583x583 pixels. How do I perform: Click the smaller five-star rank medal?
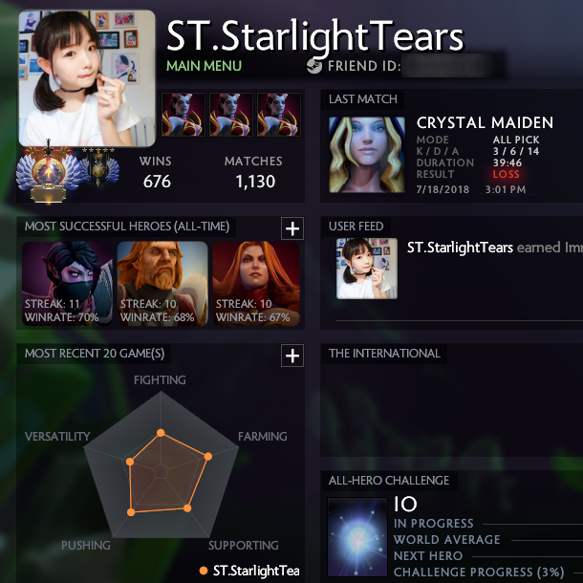[98, 167]
